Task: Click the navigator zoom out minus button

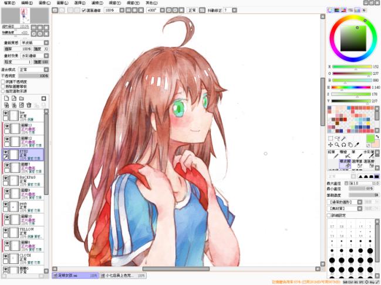Action: (x=34, y=28)
